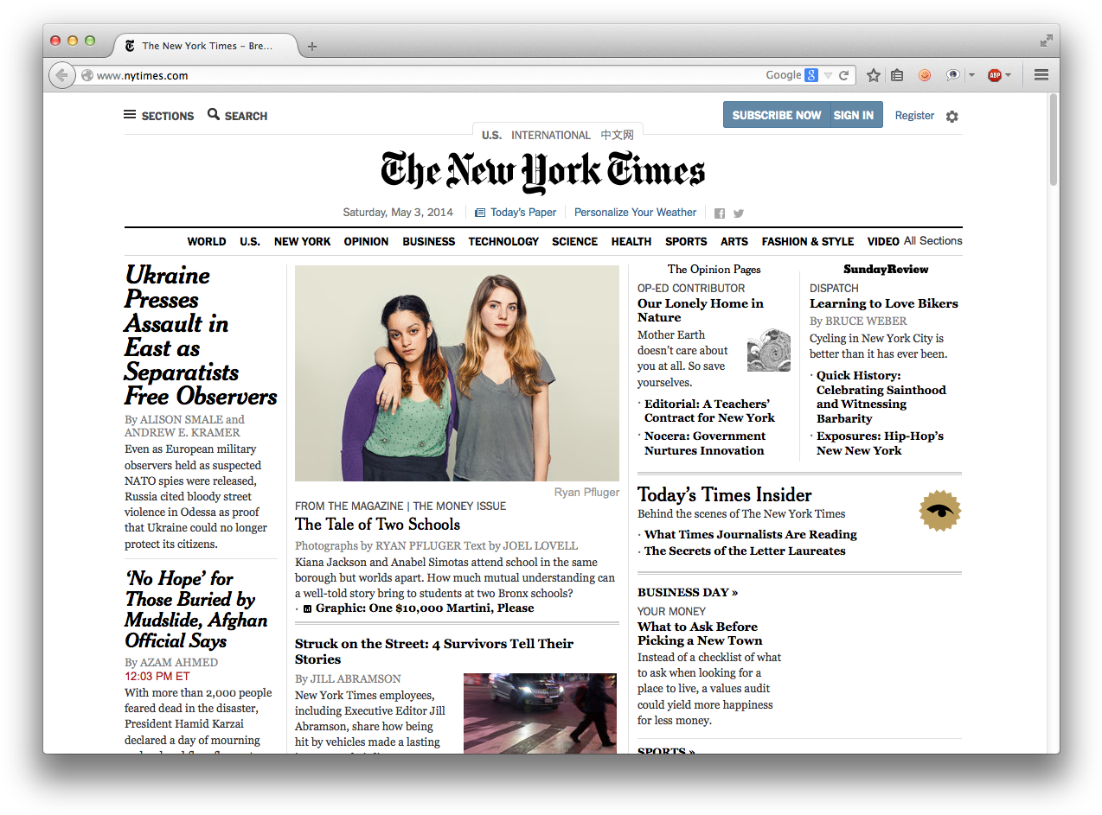
Task: Click the NYT favicon on the tab
Action: (130, 46)
